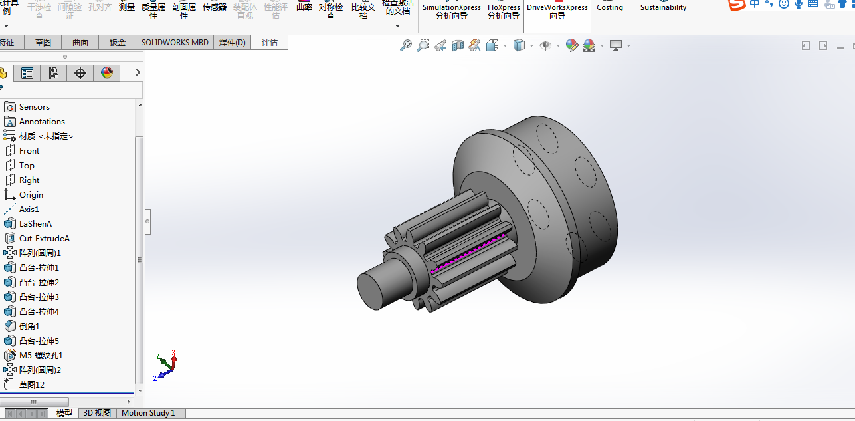Switch to SOLIDWORKS MBD tab
855x421 pixels.
[x=175, y=43]
